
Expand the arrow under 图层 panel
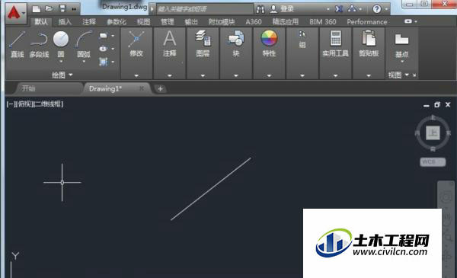point(203,75)
